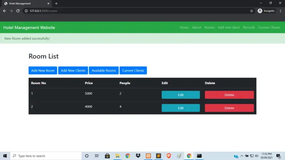
Task: Open the feather app icon on taskbar
Action: [x=179, y=156]
